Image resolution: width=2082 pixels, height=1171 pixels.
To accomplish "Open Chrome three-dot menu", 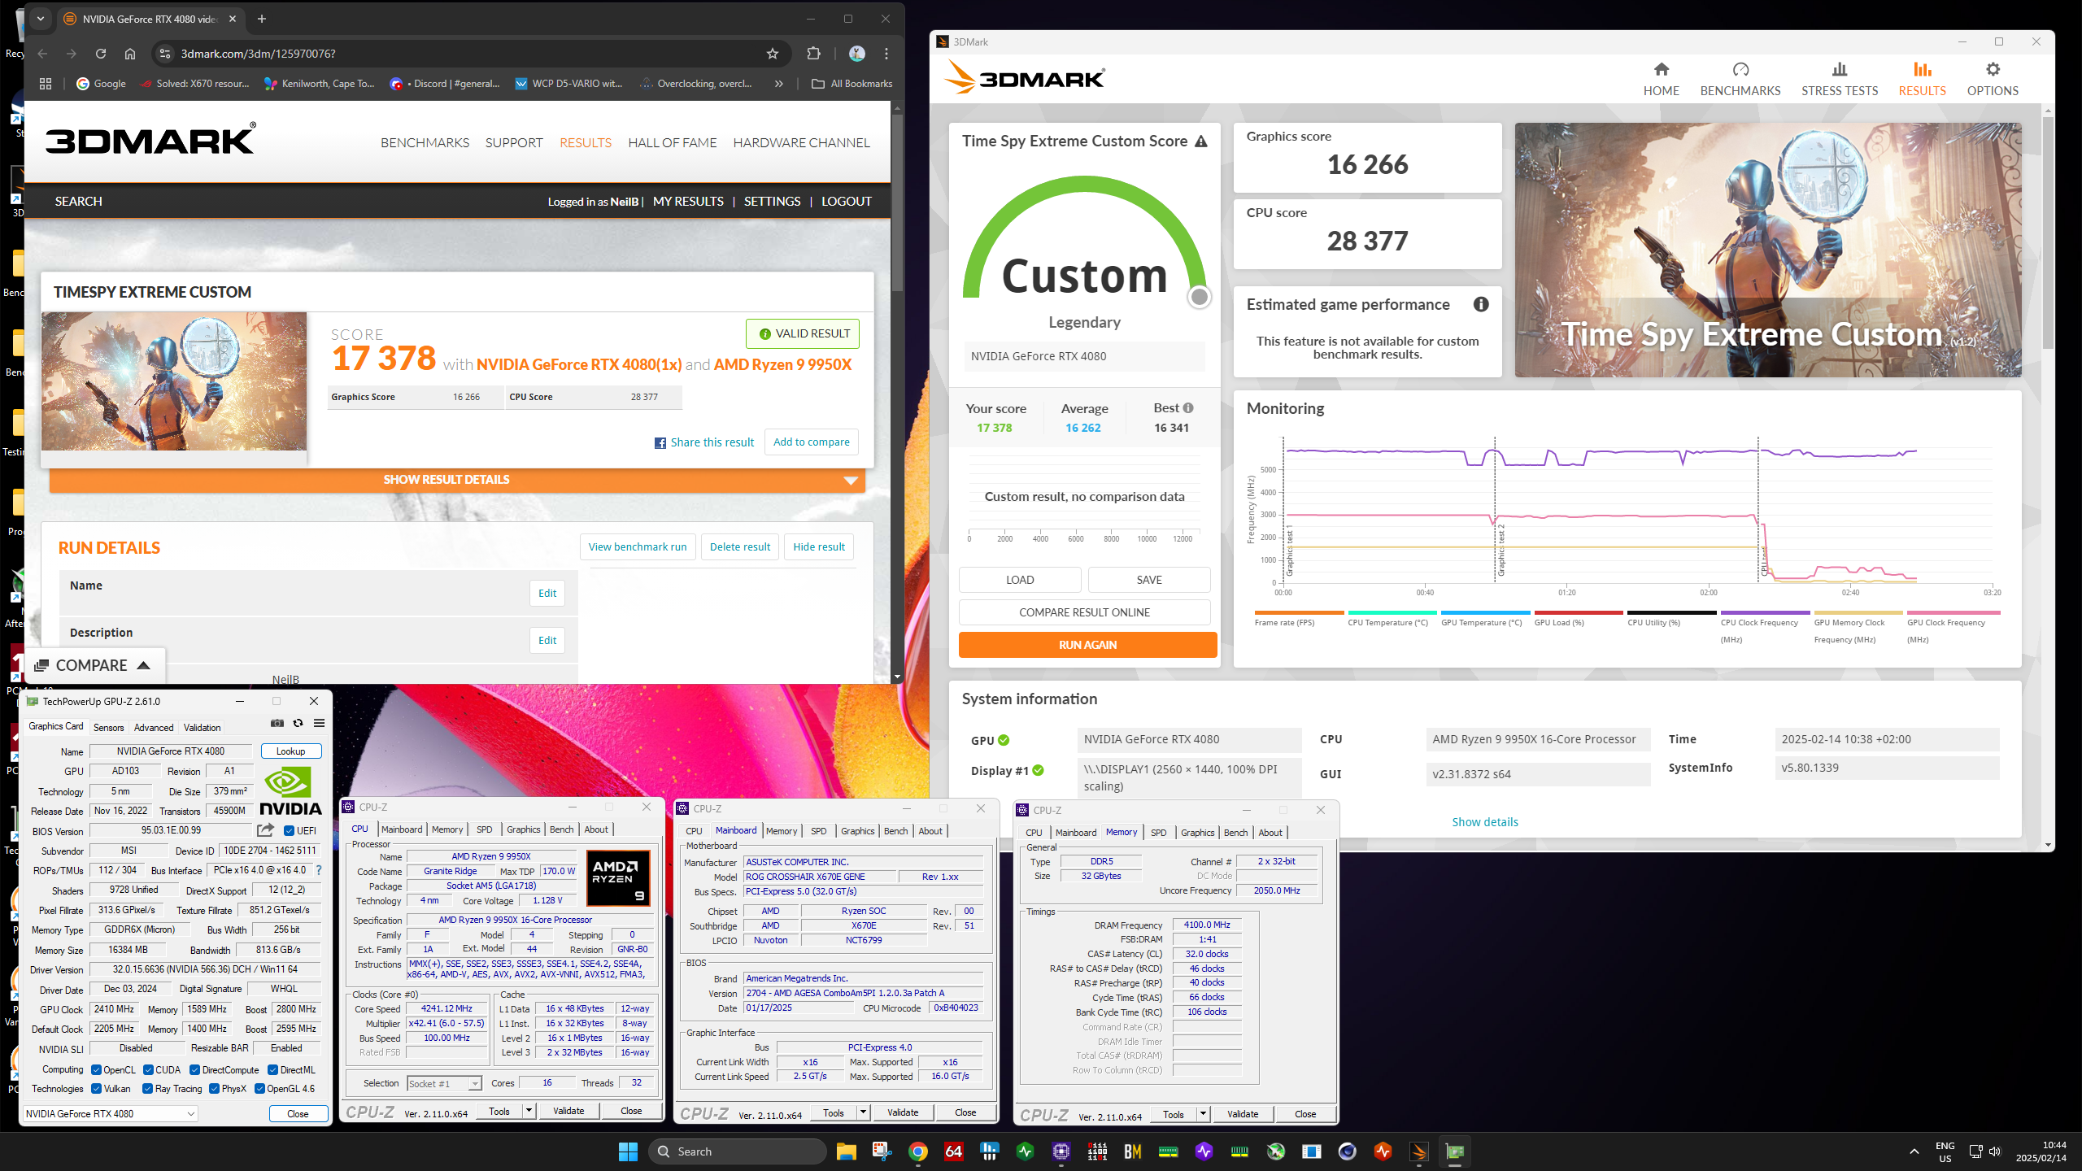I will 886,54.
